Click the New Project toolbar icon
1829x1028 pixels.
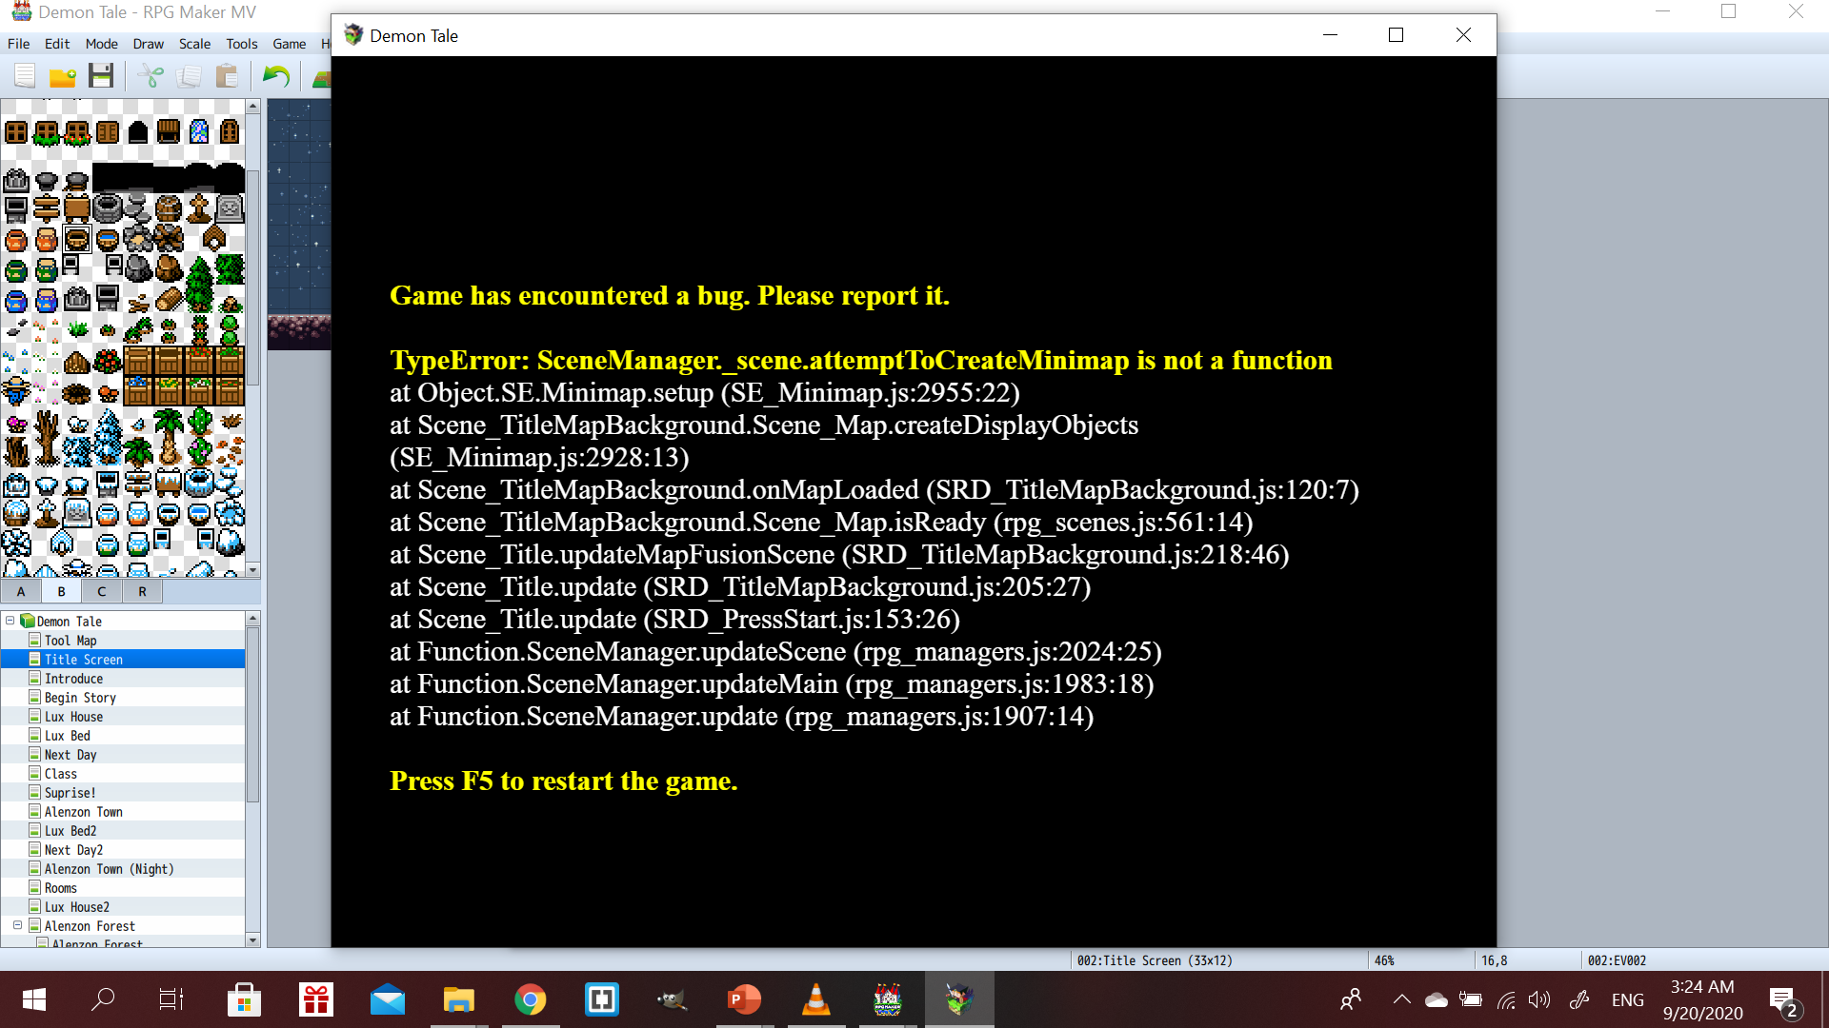[25, 76]
